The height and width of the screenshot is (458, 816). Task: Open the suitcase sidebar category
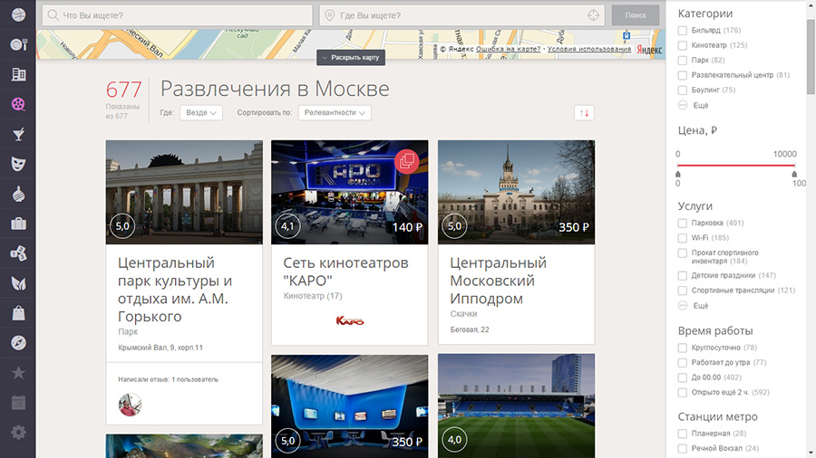pos(18,224)
